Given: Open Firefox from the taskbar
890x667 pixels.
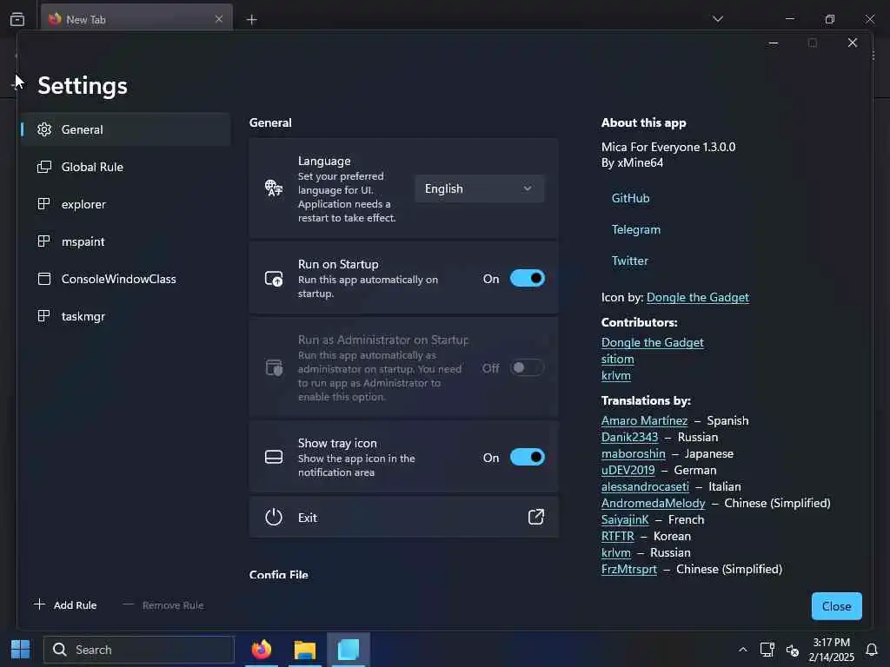Looking at the screenshot, I should [x=262, y=650].
